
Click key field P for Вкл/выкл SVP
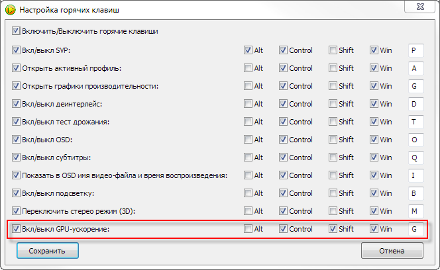click(415, 50)
